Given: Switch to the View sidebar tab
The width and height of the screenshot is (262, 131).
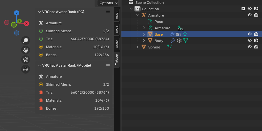Looking at the screenshot, I should pyautogui.click(x=117, y=44).
